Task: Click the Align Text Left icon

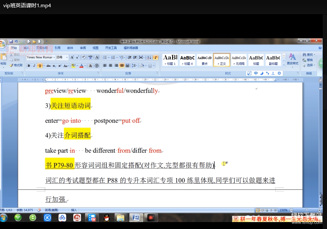Action: [105, 66]
